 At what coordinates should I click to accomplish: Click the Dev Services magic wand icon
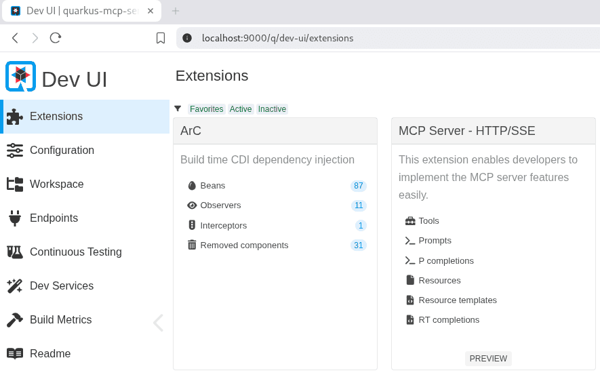[15, 286]
